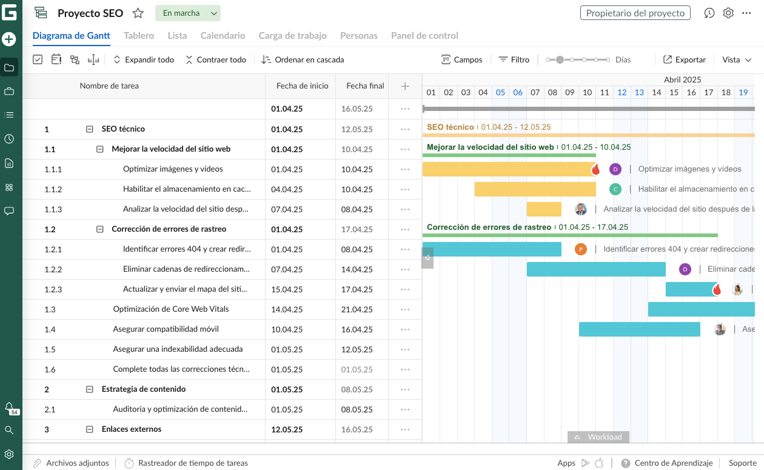The image size is (764, 470).
Task: Switch to the Tablero tab
Action: click(138, 36)
